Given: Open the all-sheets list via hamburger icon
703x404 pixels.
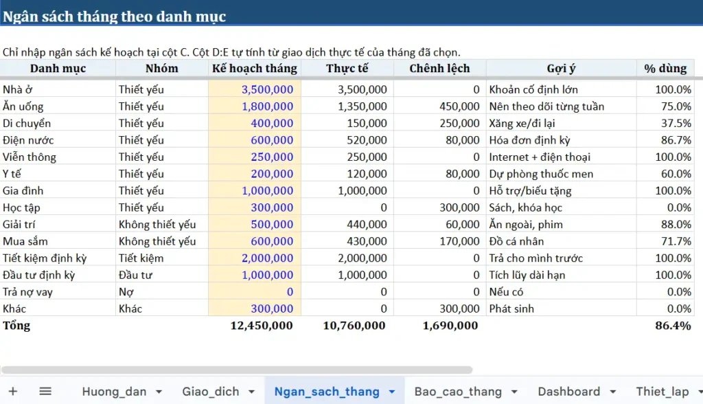Looking at the screenshot, I should tap(45, 391).
